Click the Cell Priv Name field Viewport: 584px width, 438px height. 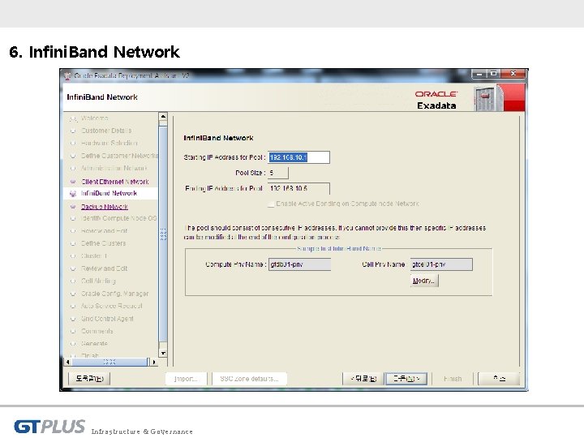point(441,264)
